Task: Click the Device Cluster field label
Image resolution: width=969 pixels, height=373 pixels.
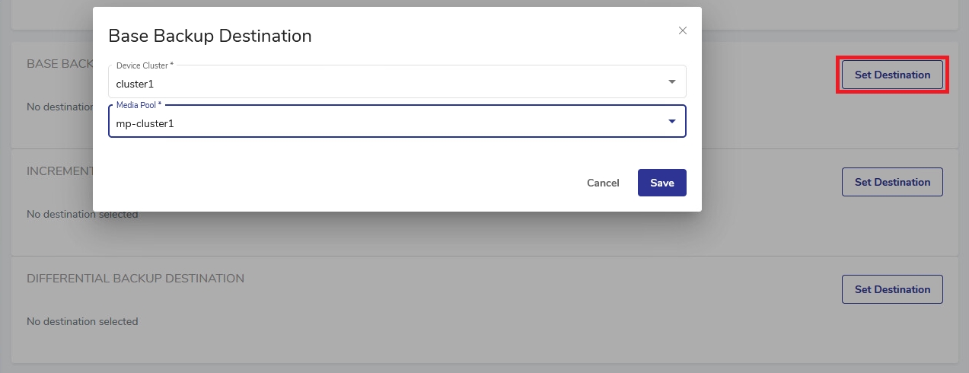Action: tap(145, 66)
